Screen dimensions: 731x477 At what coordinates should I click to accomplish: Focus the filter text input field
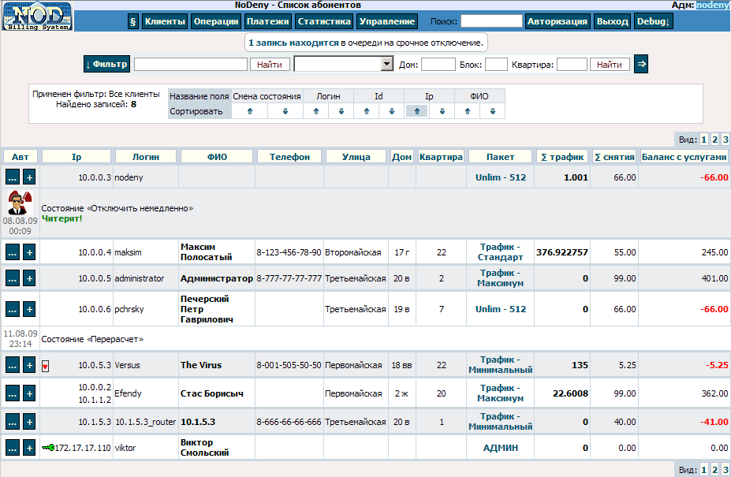point(191,64)
